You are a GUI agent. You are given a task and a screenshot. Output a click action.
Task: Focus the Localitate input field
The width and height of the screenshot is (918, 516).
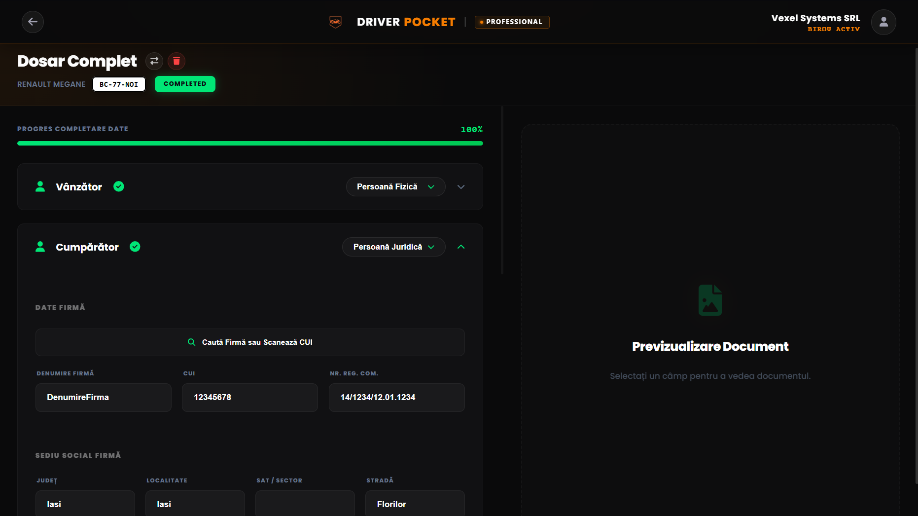click(x=195, y=503)
